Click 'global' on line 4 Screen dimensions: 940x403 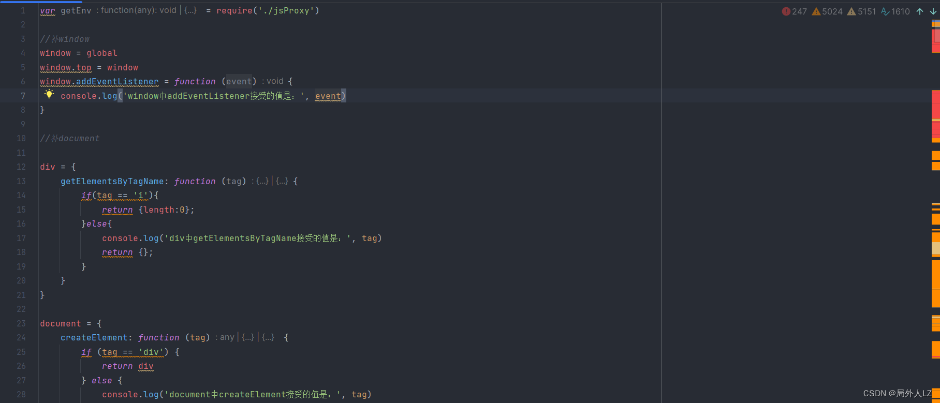[102, 53]
